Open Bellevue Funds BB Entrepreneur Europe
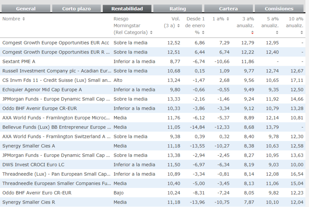This screenshot has height=207, width=309. coord(56,127)
